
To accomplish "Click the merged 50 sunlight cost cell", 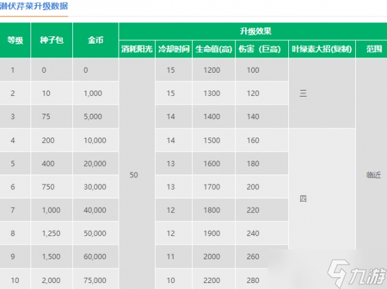I will 137,174.
